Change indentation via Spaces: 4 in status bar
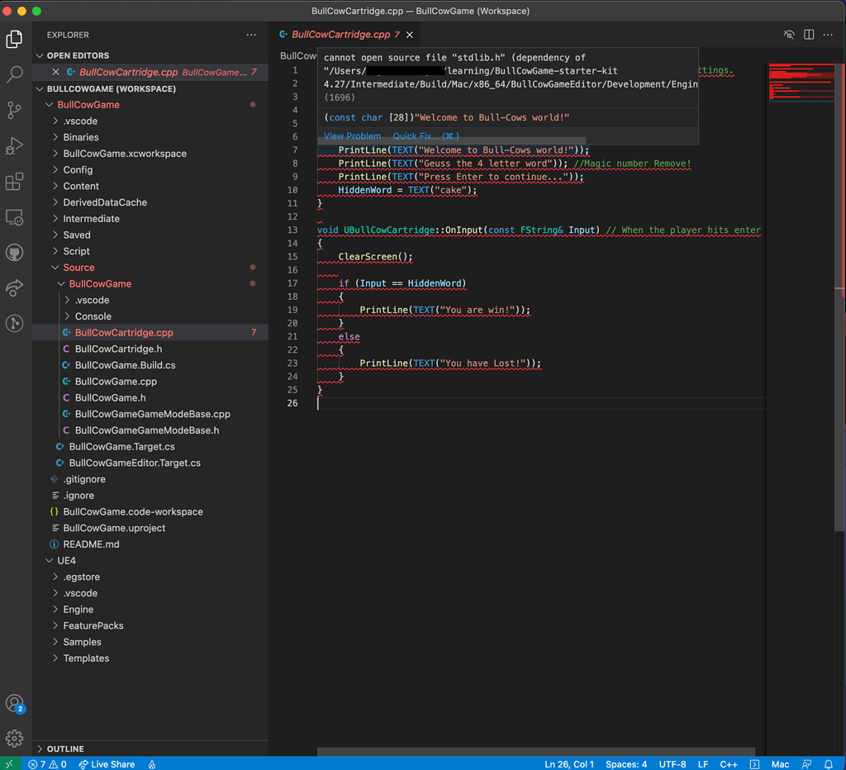The image size is (846, 770). click(x=626, y=764)
